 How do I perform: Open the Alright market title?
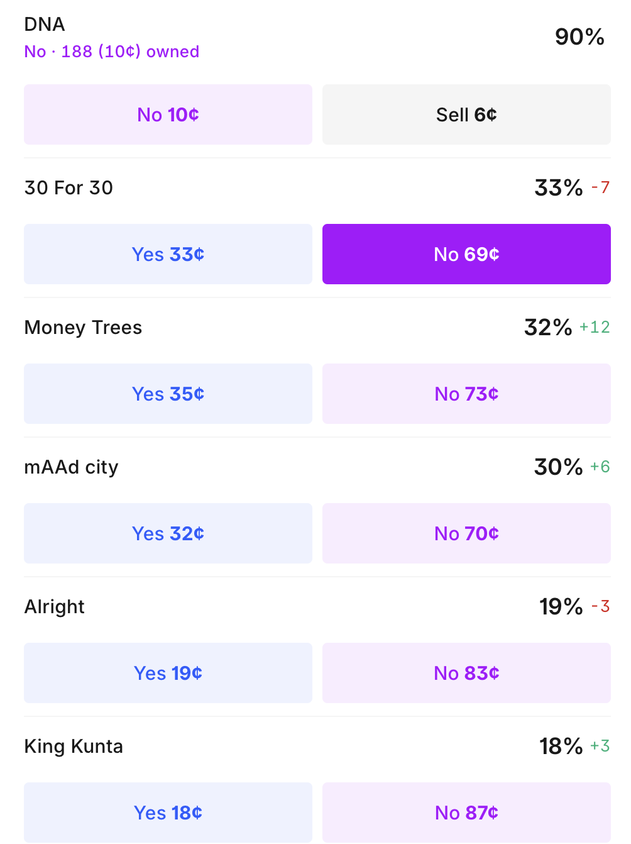pos(54,607)
